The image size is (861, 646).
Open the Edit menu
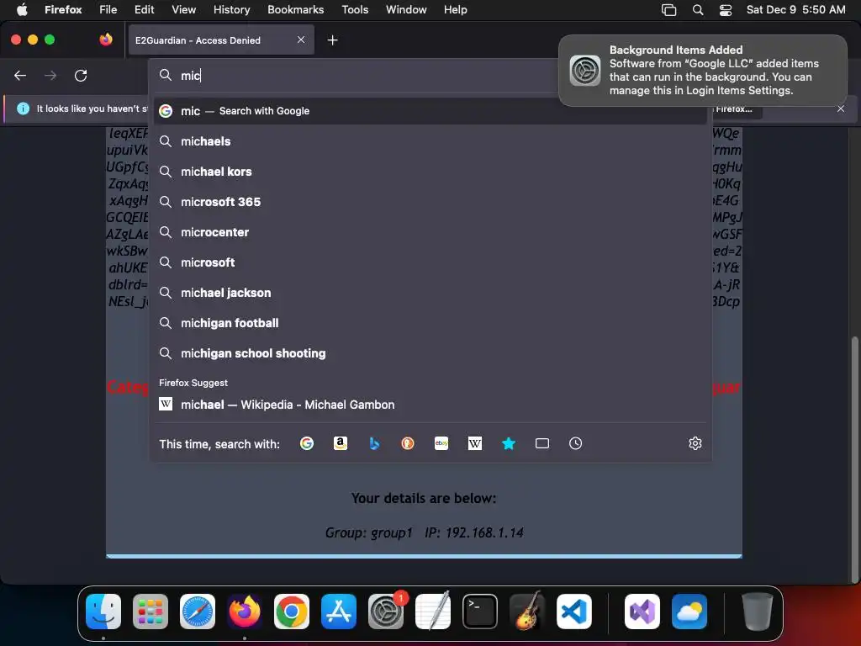pyautogui.click(x=144, y=9)
